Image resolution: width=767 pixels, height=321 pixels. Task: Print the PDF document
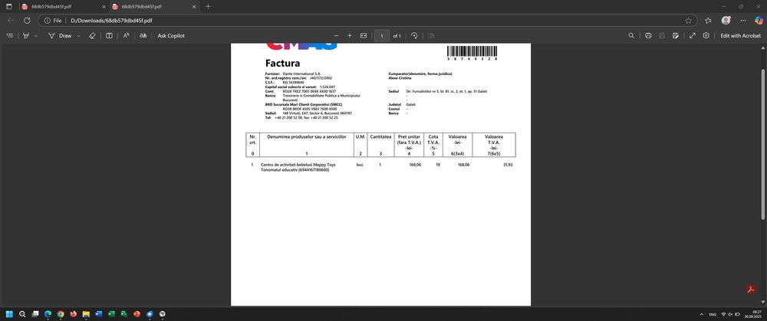pyautogui.click(x=648, y=36)
